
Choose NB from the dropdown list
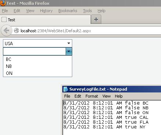click(37, 66)
